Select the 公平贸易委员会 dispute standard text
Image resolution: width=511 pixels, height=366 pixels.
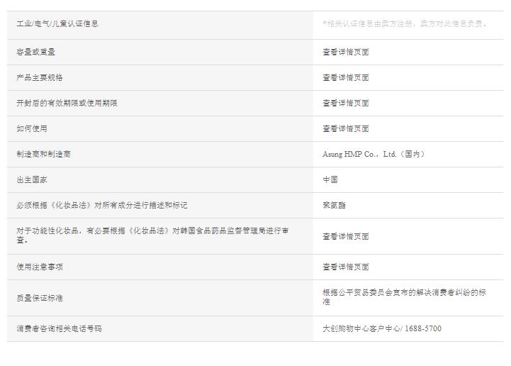[x=404, y=296]
